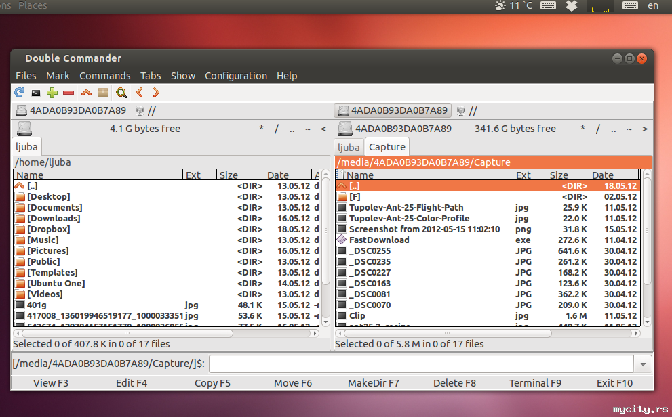Sort right panel by Date column
The height and width of the screenshot is (417, 672).
[614, 175]
